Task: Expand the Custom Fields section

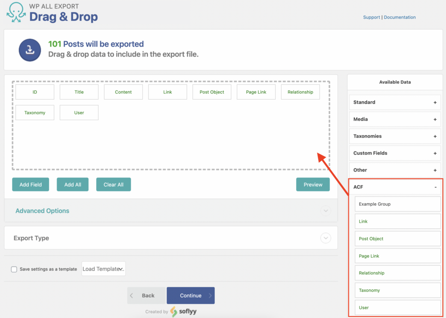Action: [394, 153]
